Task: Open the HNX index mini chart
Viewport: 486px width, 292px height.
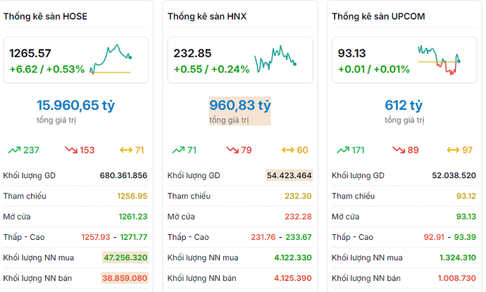Action: pyautogui.click(x=275, y=58)
